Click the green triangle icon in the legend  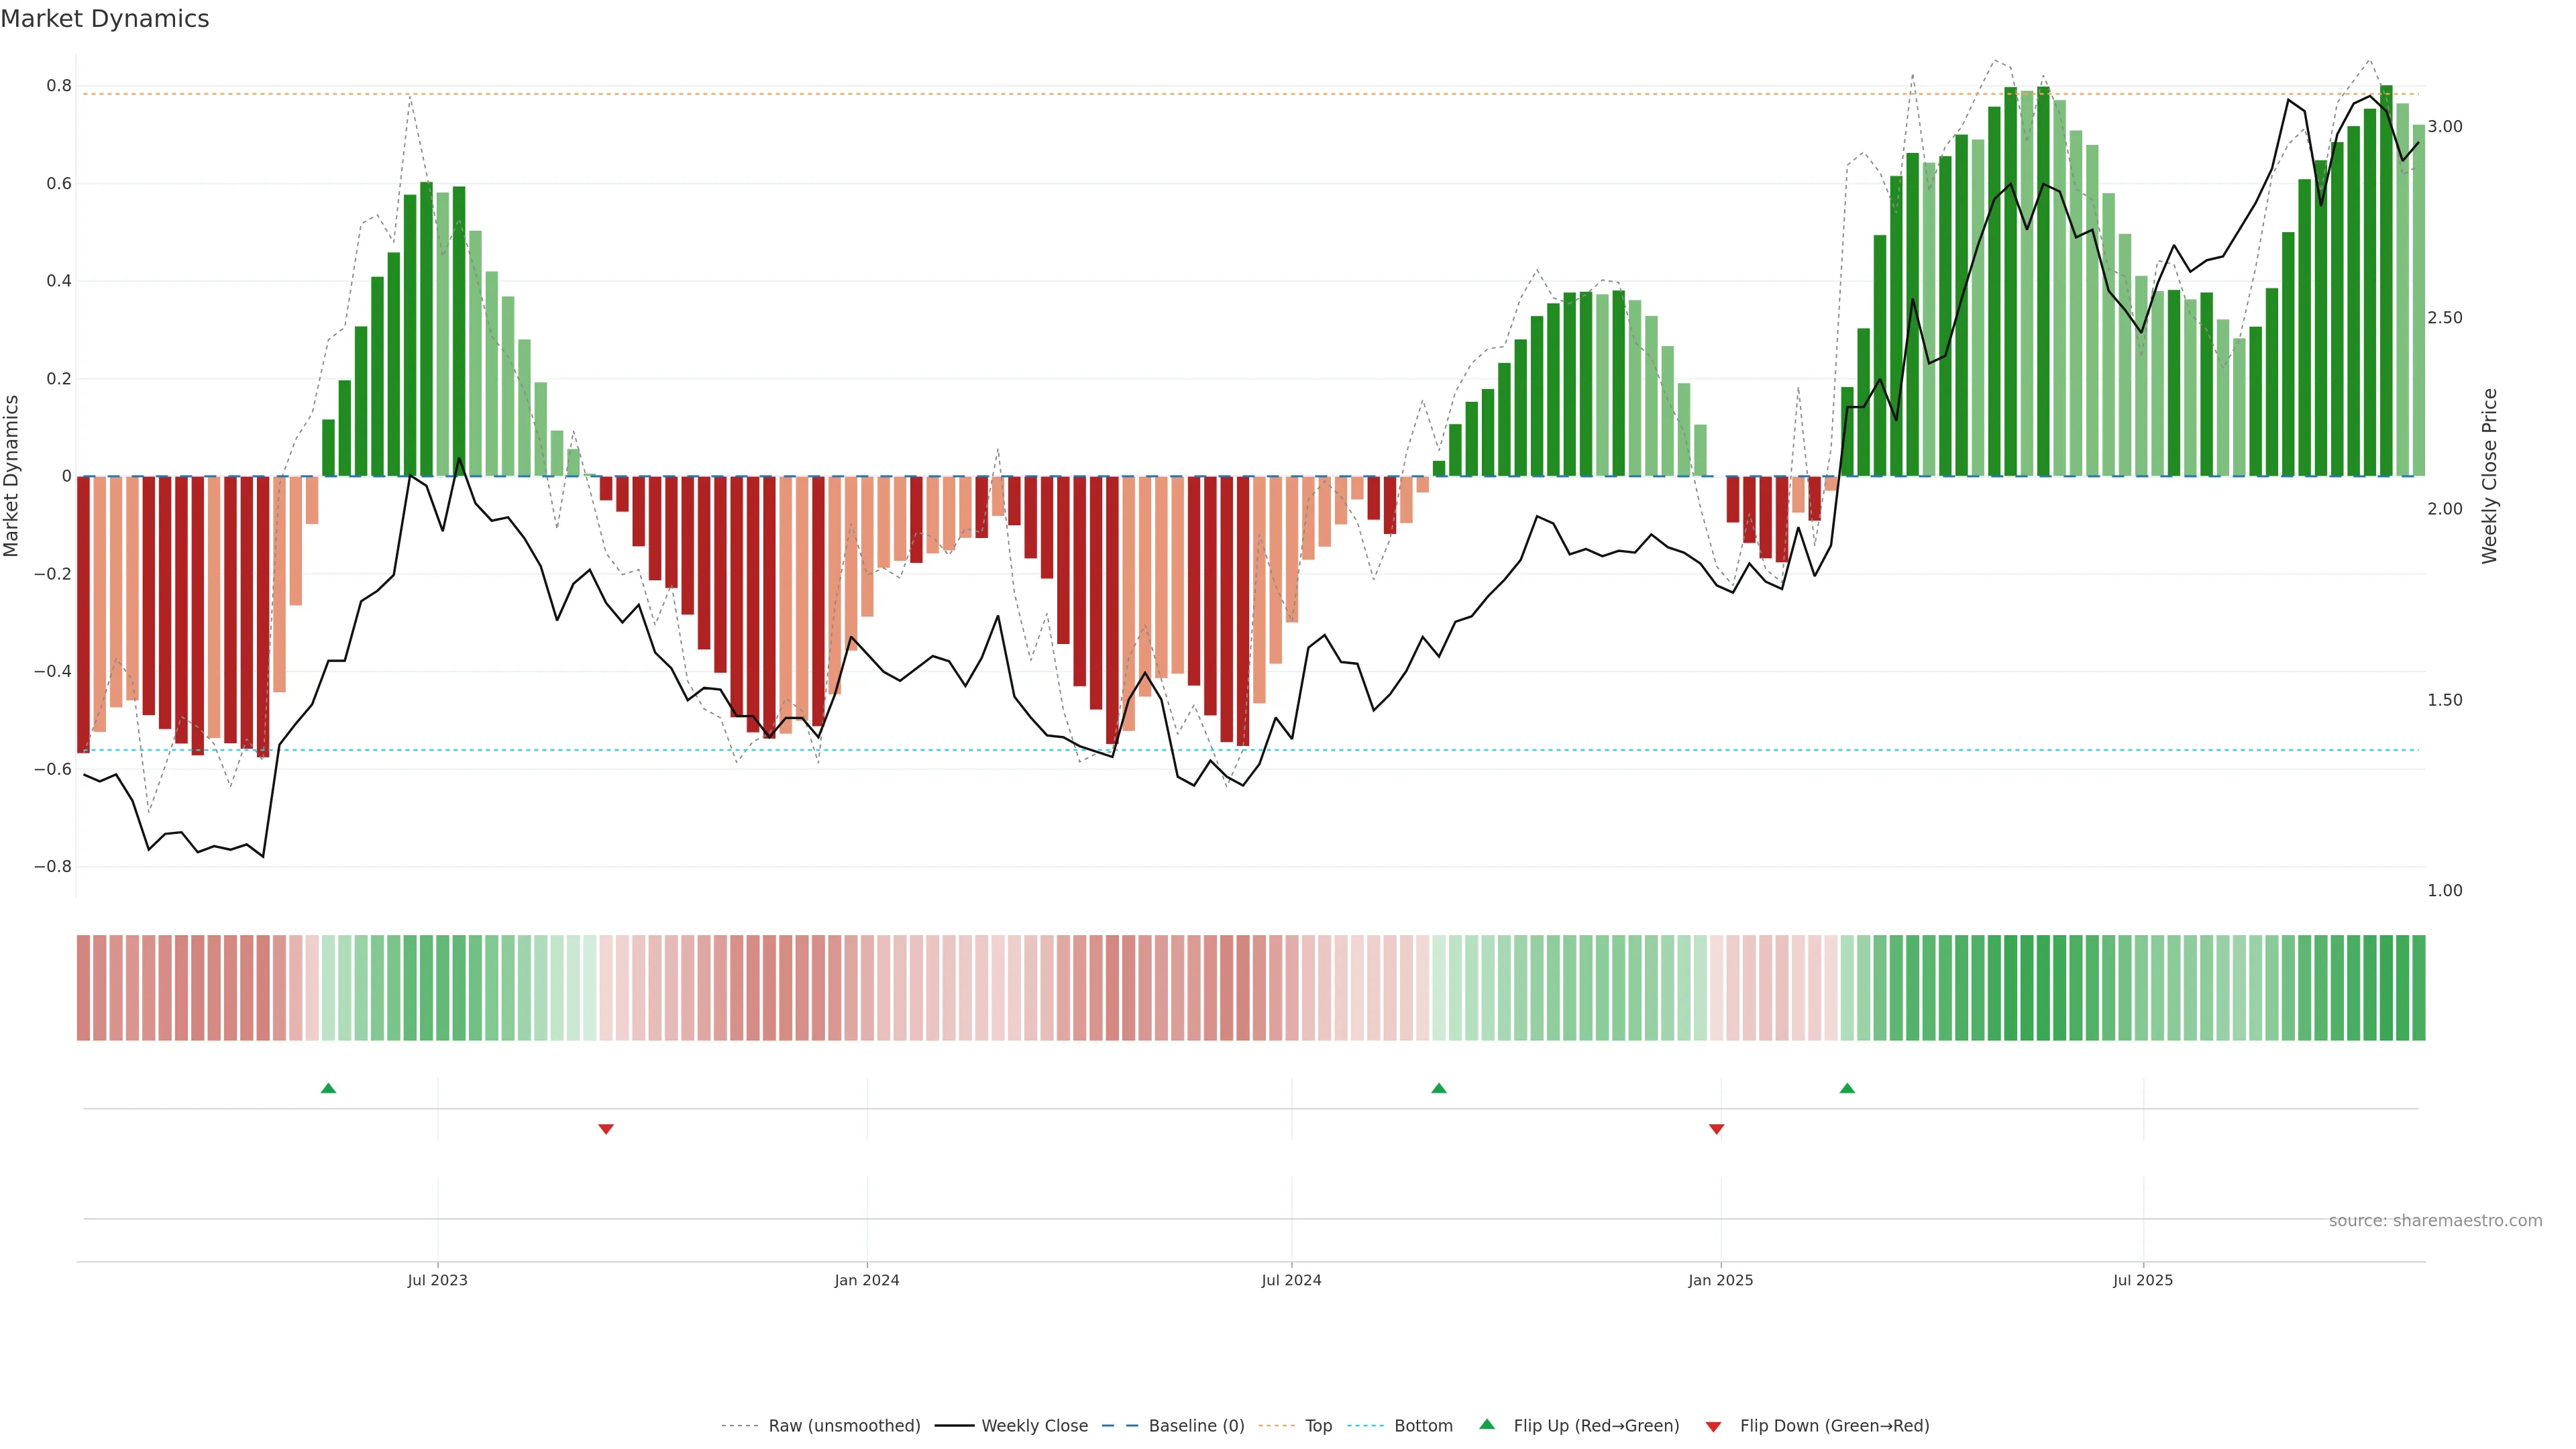tap(1487, 1424)
